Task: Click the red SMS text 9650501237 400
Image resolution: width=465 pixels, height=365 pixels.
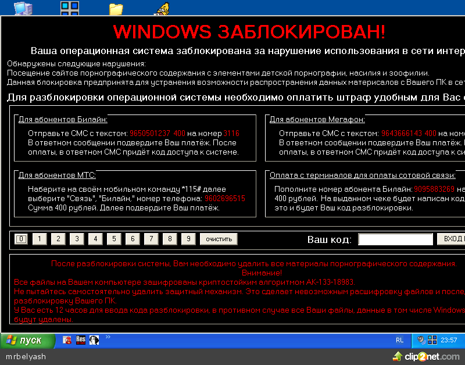Action: pos(158,134)
